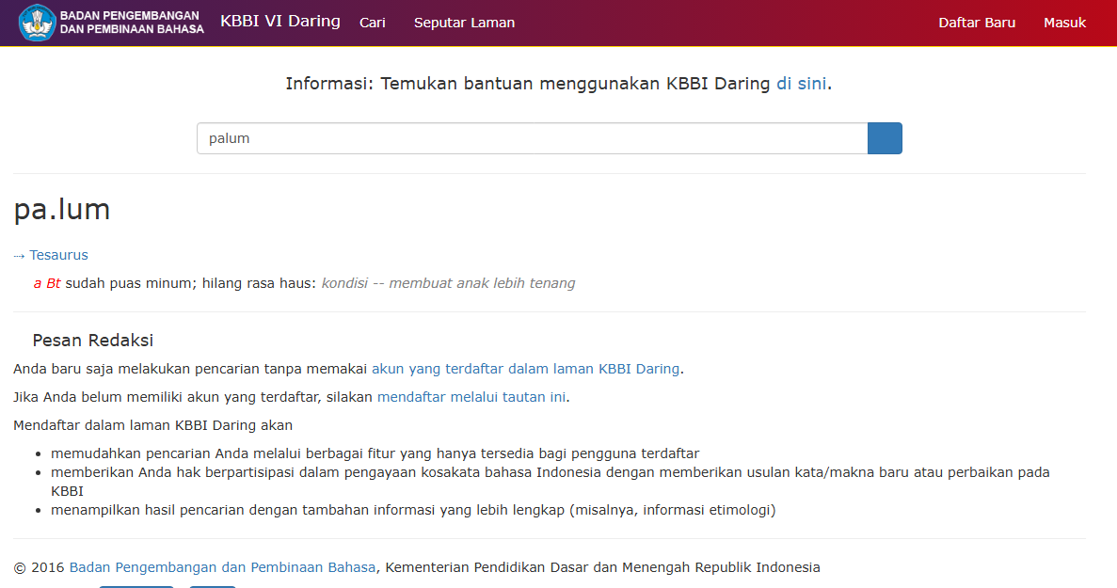Click the blue search button

point(885,138)
